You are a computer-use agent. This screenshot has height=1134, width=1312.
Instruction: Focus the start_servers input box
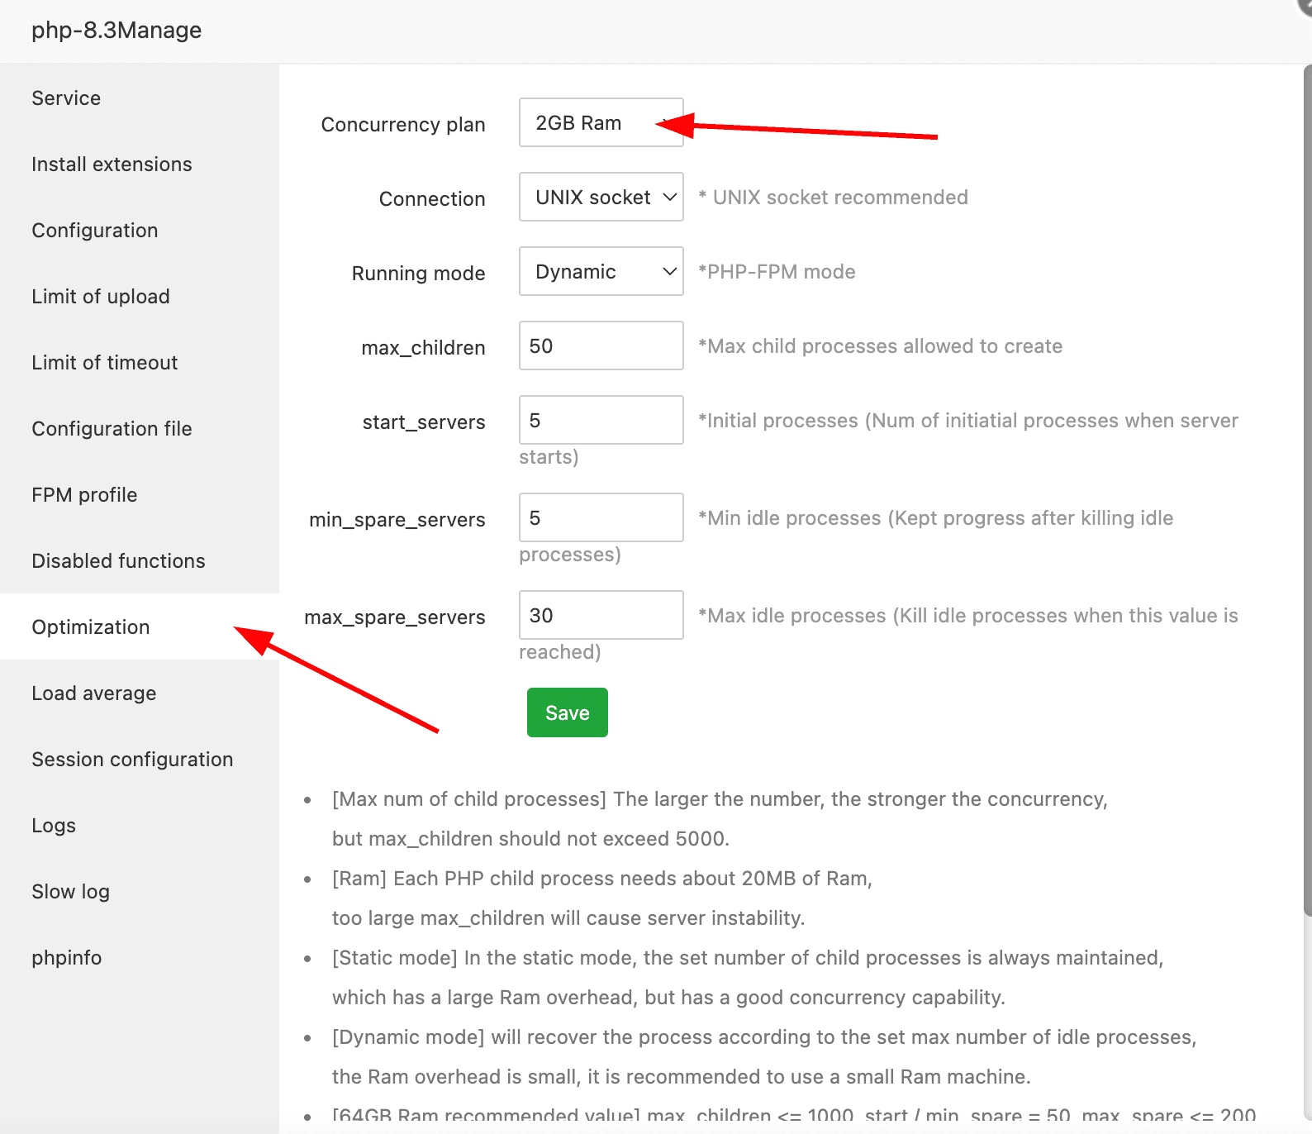coord(601,421)
